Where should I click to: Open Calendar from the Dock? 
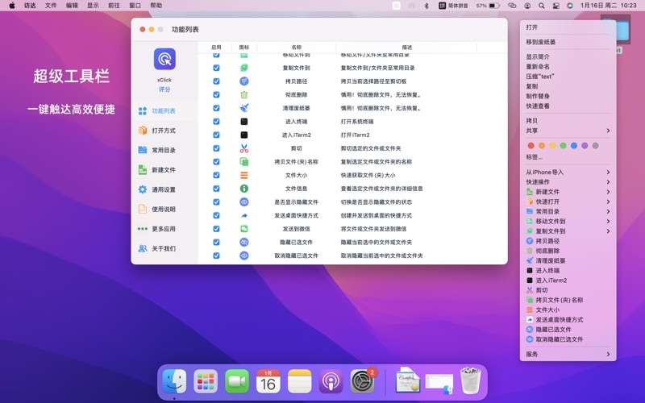tap(268, 381)
